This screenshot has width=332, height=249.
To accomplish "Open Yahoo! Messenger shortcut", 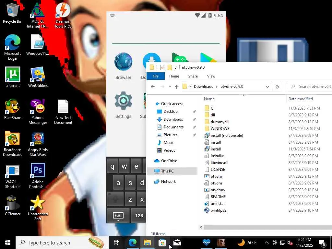I will coord(38,112).
